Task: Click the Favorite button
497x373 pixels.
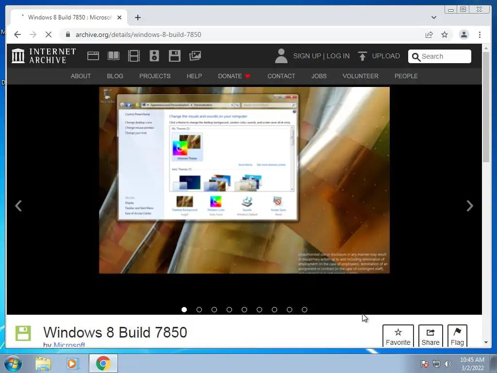Action: (x=398, y=336)
